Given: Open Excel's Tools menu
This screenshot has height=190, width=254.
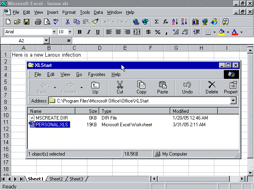Looking at the screenshot, I should tap(85, 12).
